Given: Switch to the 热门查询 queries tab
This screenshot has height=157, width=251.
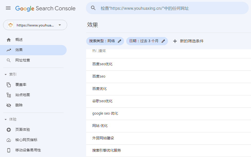Looking at the screenshot, I should (98, 51).
